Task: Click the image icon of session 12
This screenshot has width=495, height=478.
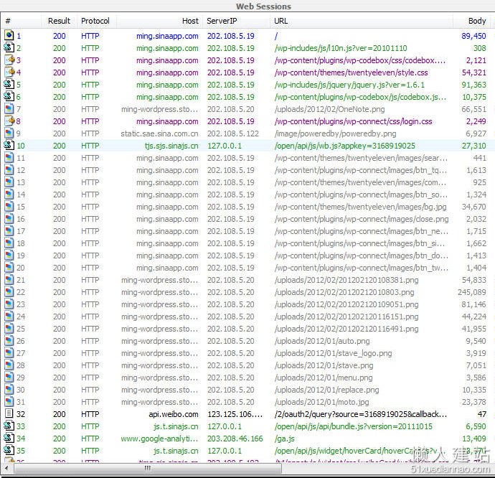Action: tap(9, 170)
